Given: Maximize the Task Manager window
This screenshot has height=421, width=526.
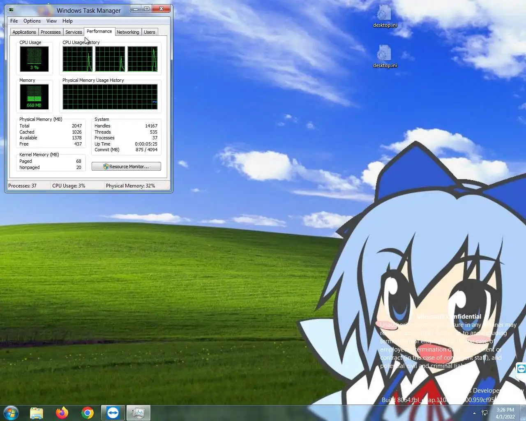Looking at the screenshot, I should 146,9.
